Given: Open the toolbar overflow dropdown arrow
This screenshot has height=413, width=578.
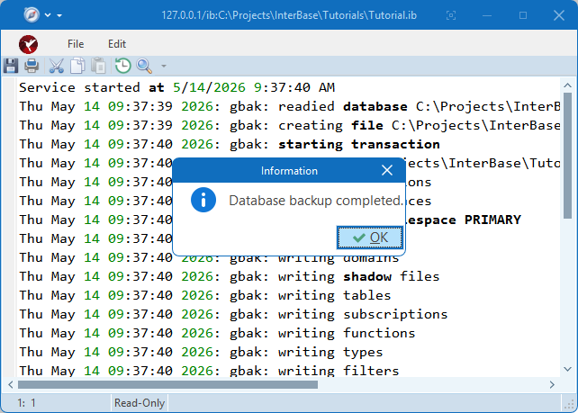Looking at the screenshot, I should (x=164, y=67).
